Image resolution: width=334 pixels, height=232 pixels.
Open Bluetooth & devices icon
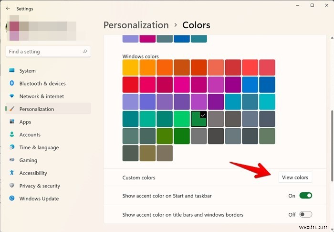12,83
